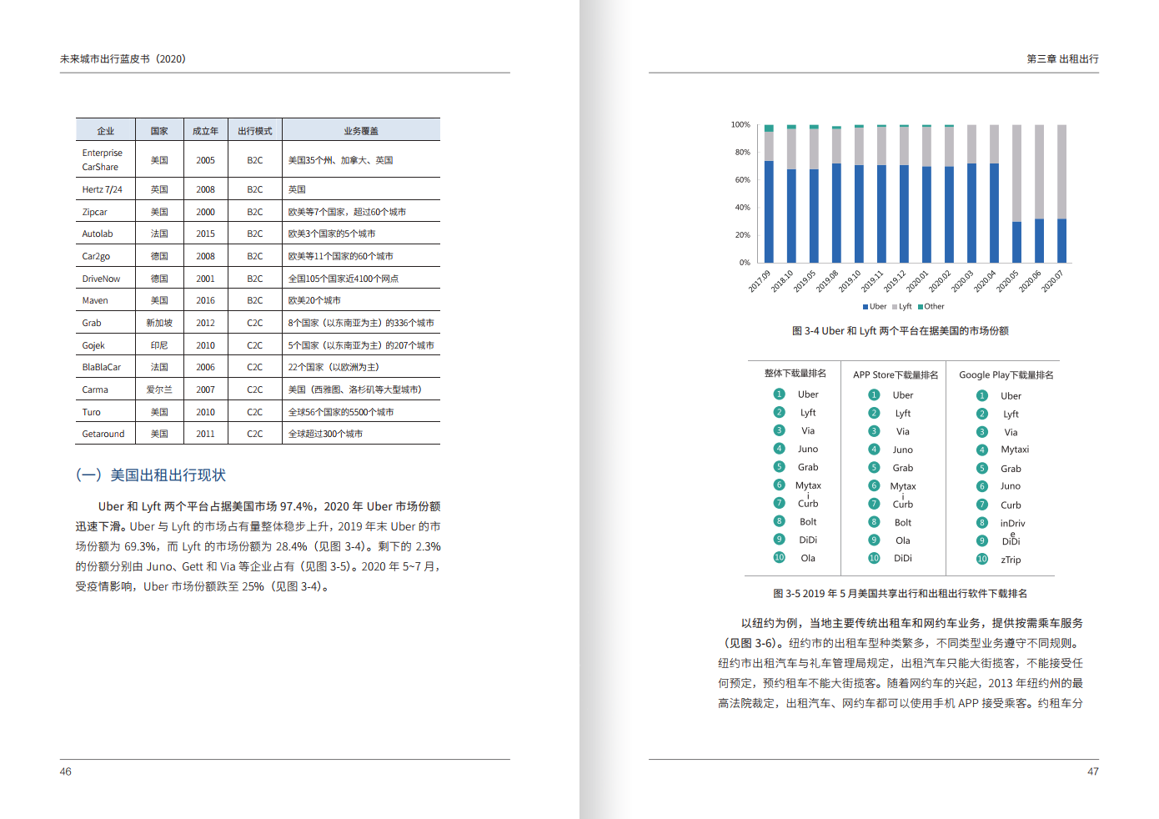Click the 100% y-axis label on chart
Viewport: 1159px width, 819px height.
pyautogui.click(x=740, y=124)
